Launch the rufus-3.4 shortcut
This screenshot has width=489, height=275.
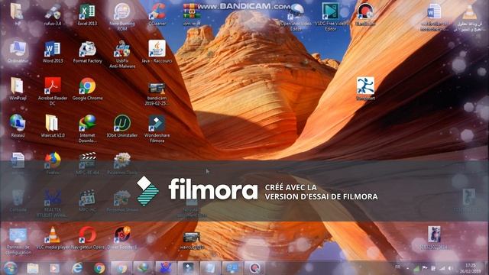coord(53,14)
